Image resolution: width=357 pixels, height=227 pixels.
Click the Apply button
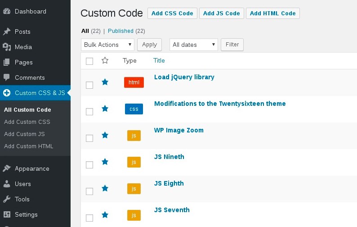coord(149,45)
